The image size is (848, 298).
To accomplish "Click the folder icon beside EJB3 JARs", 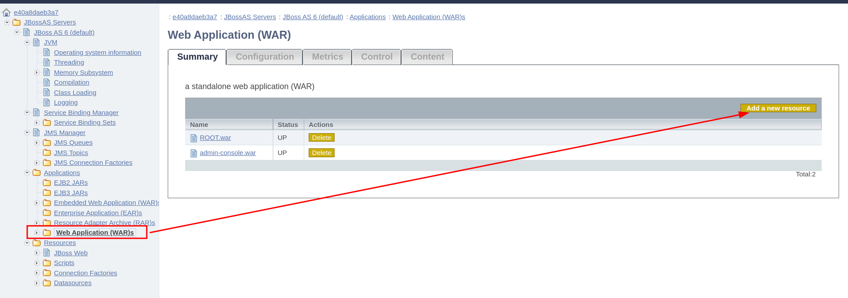I will 47,193.
